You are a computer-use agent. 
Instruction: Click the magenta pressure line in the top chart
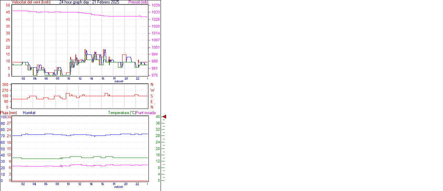(x=52, y=12)
